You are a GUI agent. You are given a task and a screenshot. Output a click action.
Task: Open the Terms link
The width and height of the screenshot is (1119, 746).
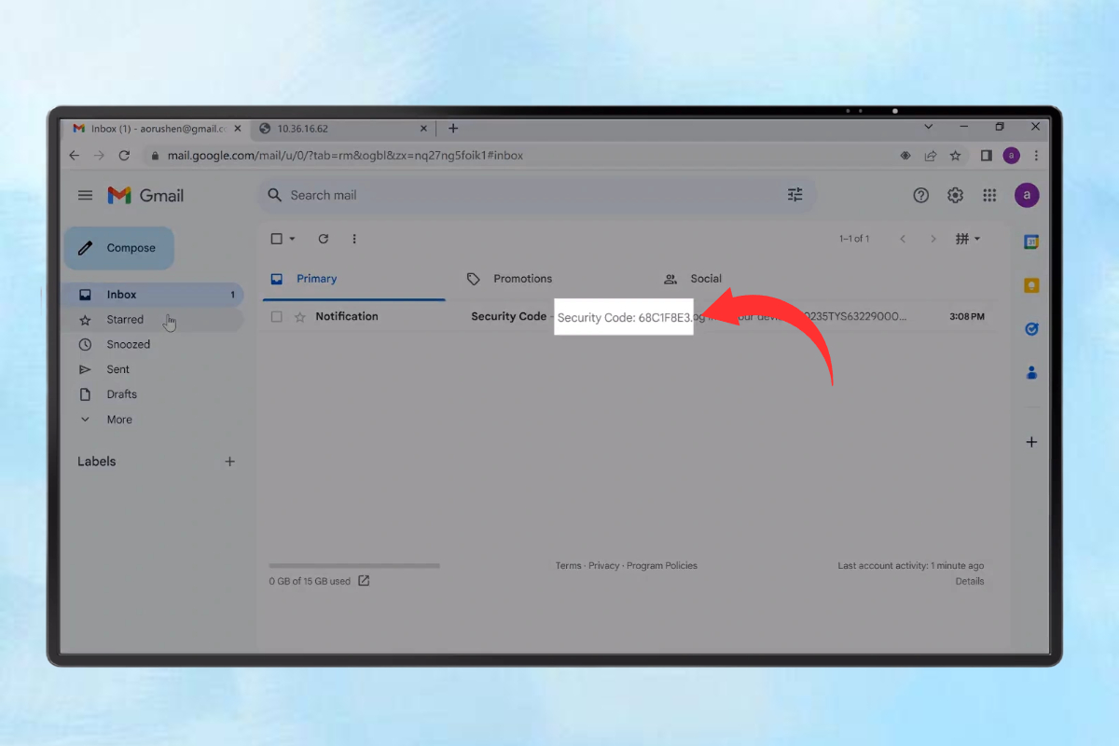click(568, 566)
